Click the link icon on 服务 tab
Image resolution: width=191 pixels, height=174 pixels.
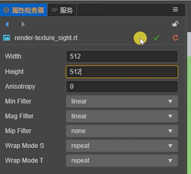coord(54,10)
